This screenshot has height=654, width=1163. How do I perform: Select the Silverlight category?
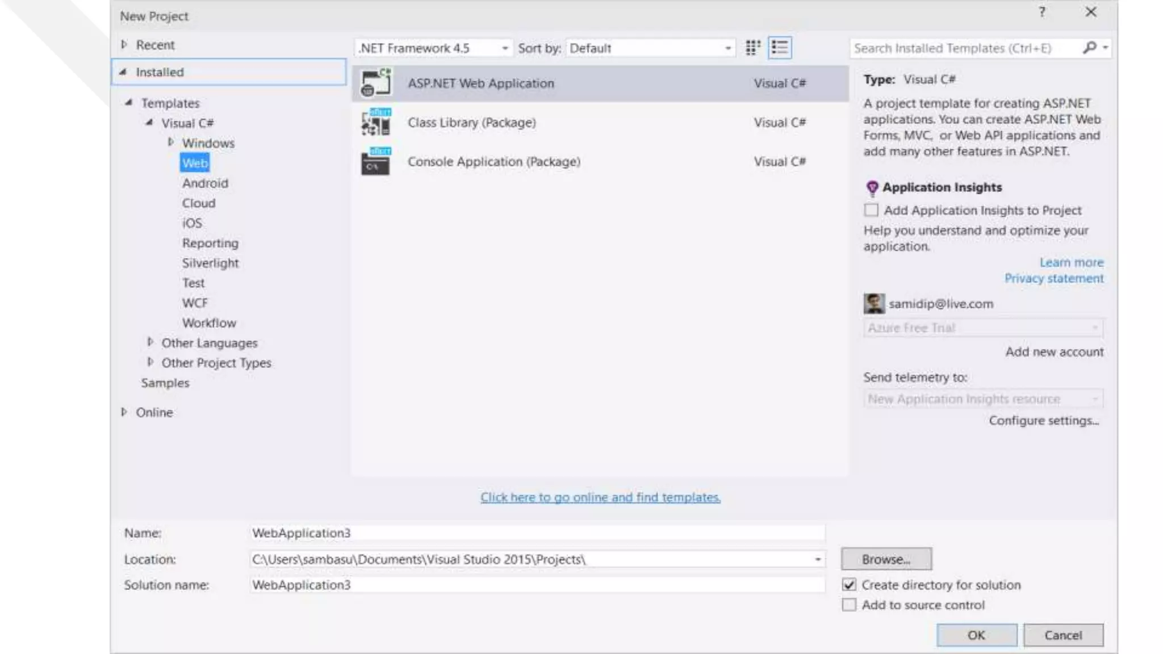coord(210,263)
